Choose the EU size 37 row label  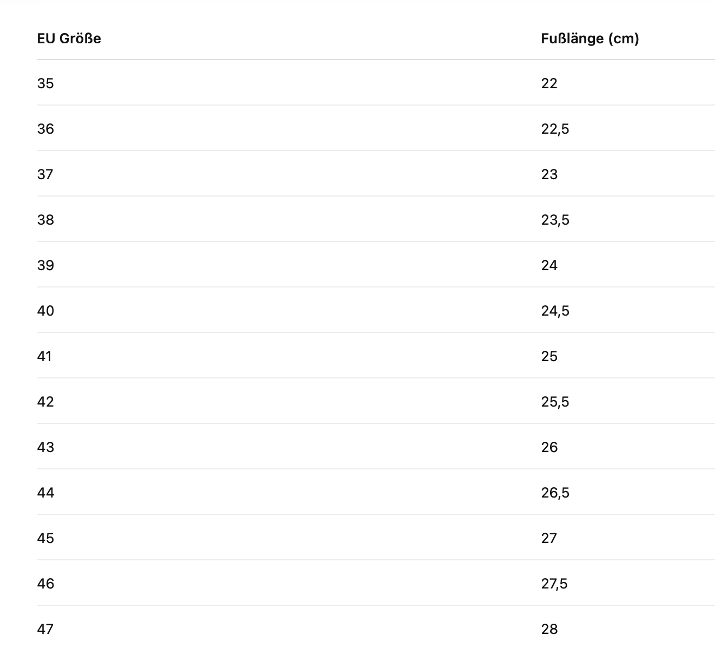45,174
